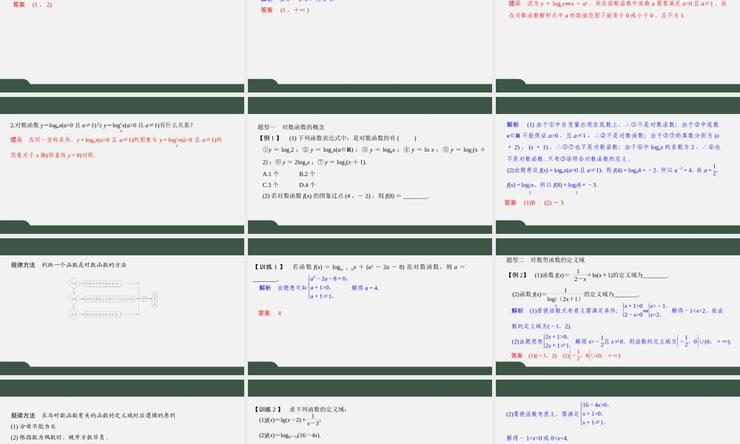Click answer option C.3个 in 例1

[x=271, y=185]
